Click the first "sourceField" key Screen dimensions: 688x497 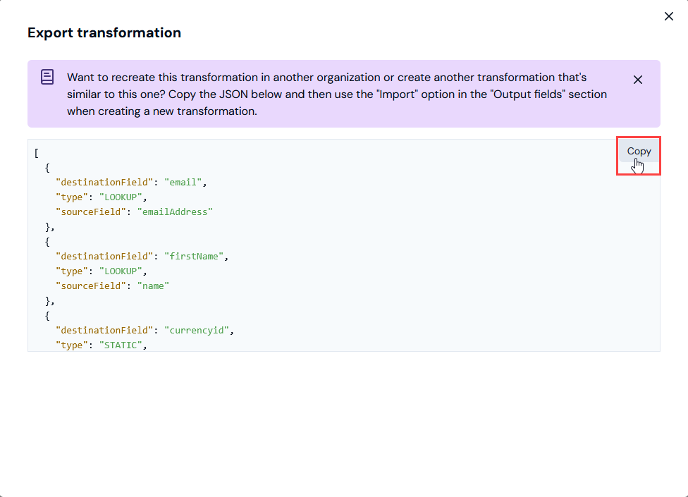pyautogui.click(x=91, y=212)
